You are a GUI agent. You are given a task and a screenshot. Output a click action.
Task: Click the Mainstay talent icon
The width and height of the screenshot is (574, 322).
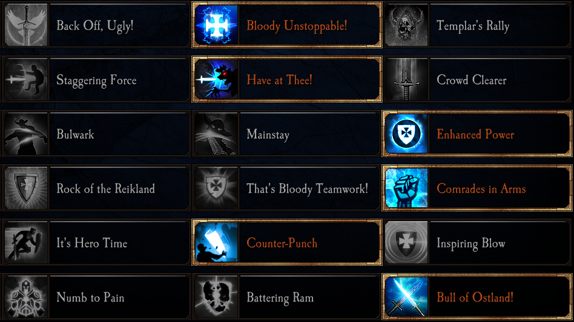[x=216, y=134]
